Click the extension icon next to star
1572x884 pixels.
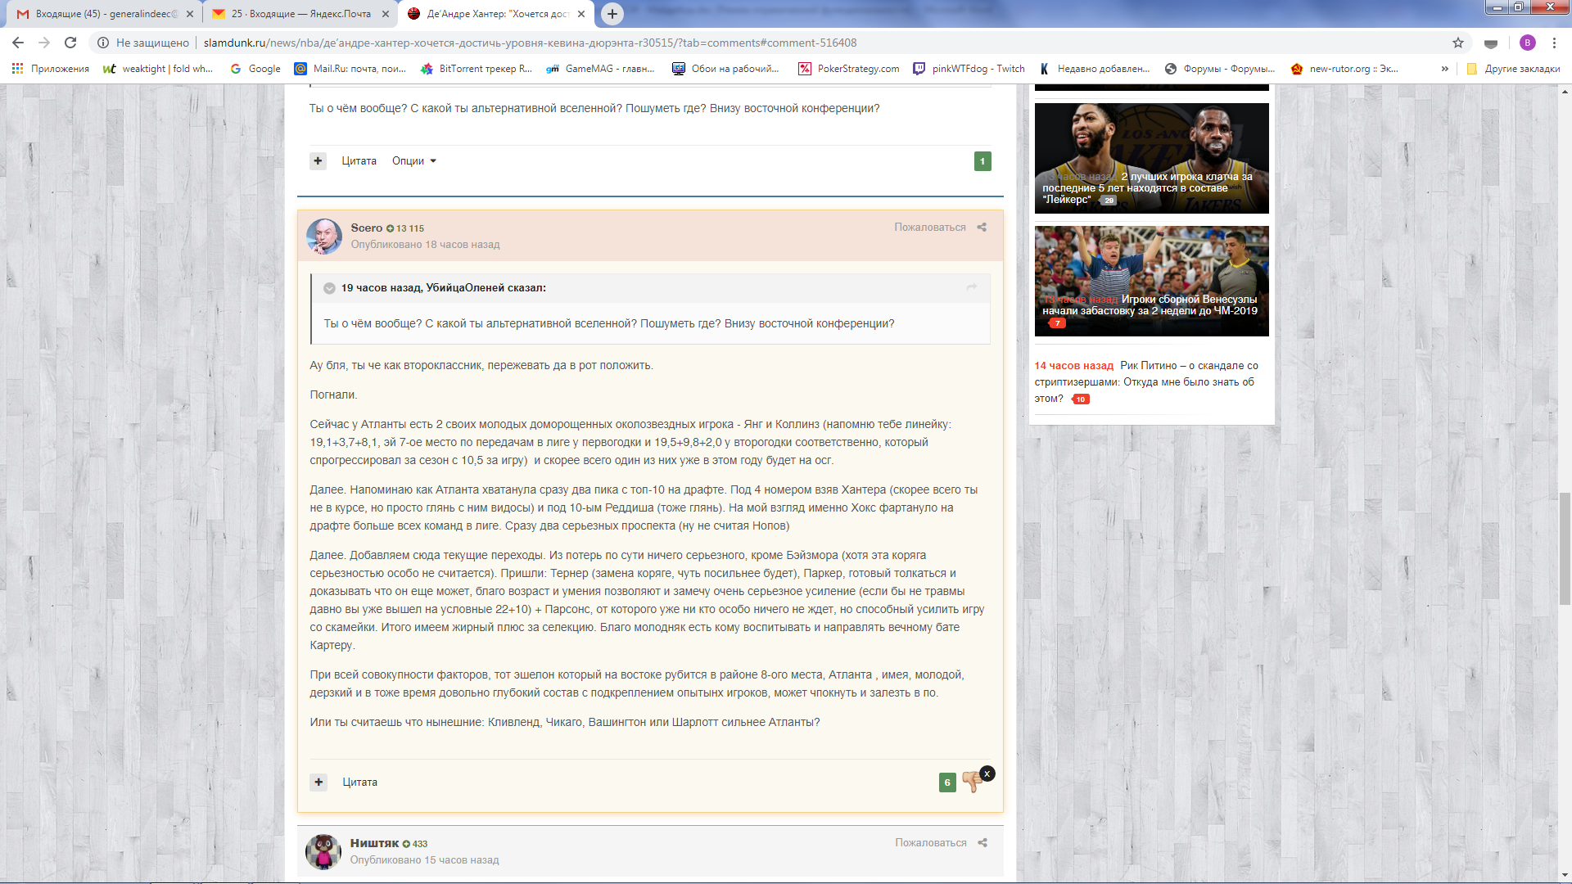pos(1491,43)
